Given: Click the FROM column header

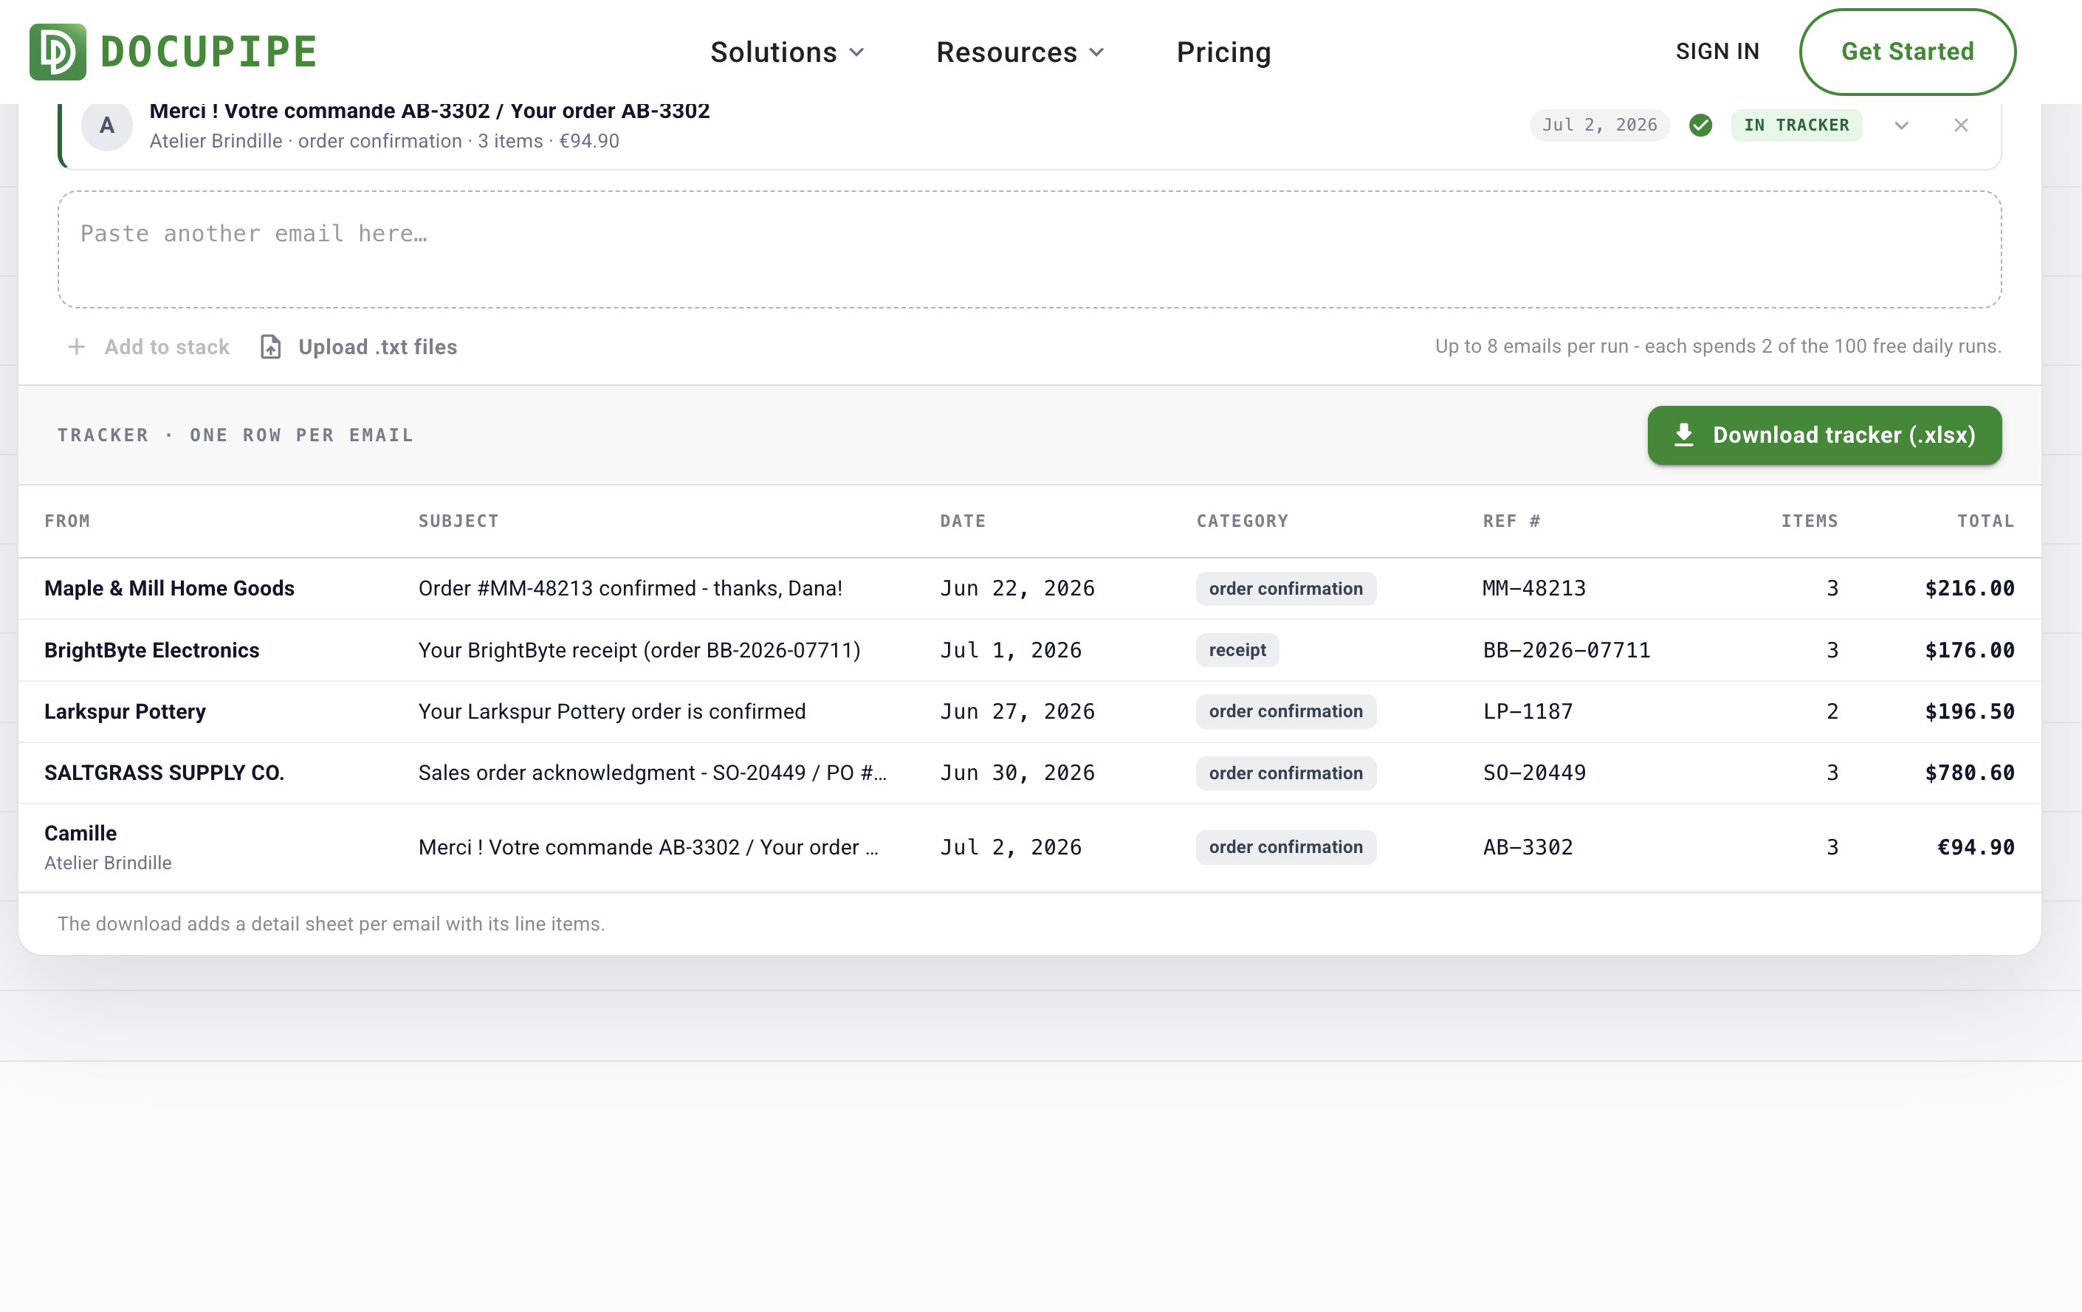Looking at the screenshot, I should pos(66,521).
